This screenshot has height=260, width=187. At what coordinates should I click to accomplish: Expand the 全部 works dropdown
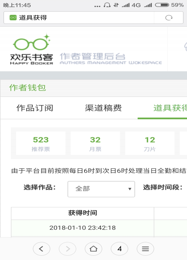(x=101, y=189)
